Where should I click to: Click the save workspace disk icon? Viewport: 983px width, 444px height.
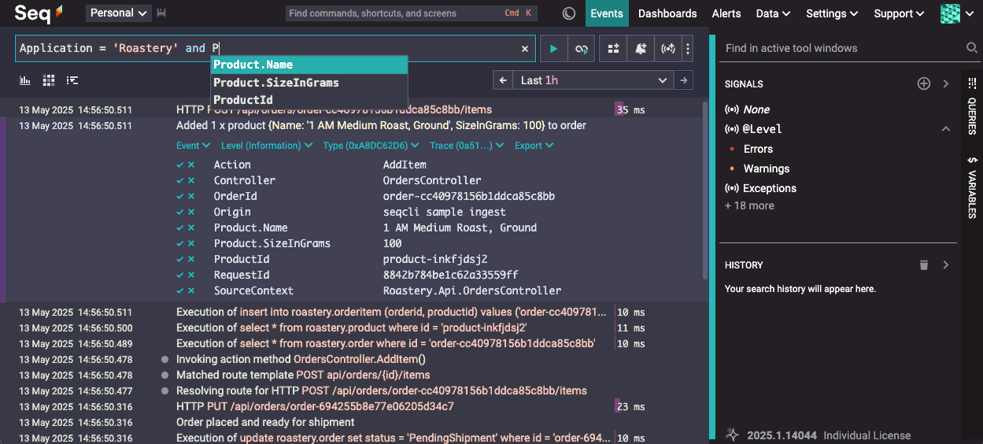coord(161,13)
